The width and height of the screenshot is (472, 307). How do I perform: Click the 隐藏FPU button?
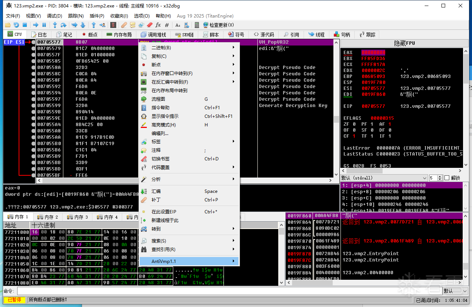(x=404, y=43)
